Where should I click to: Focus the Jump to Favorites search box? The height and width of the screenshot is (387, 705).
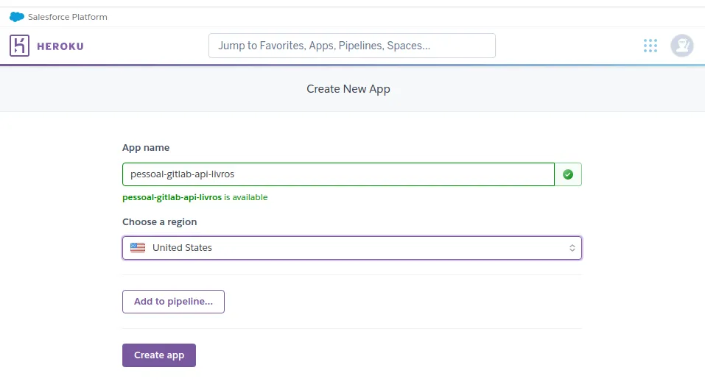point(352,46)
